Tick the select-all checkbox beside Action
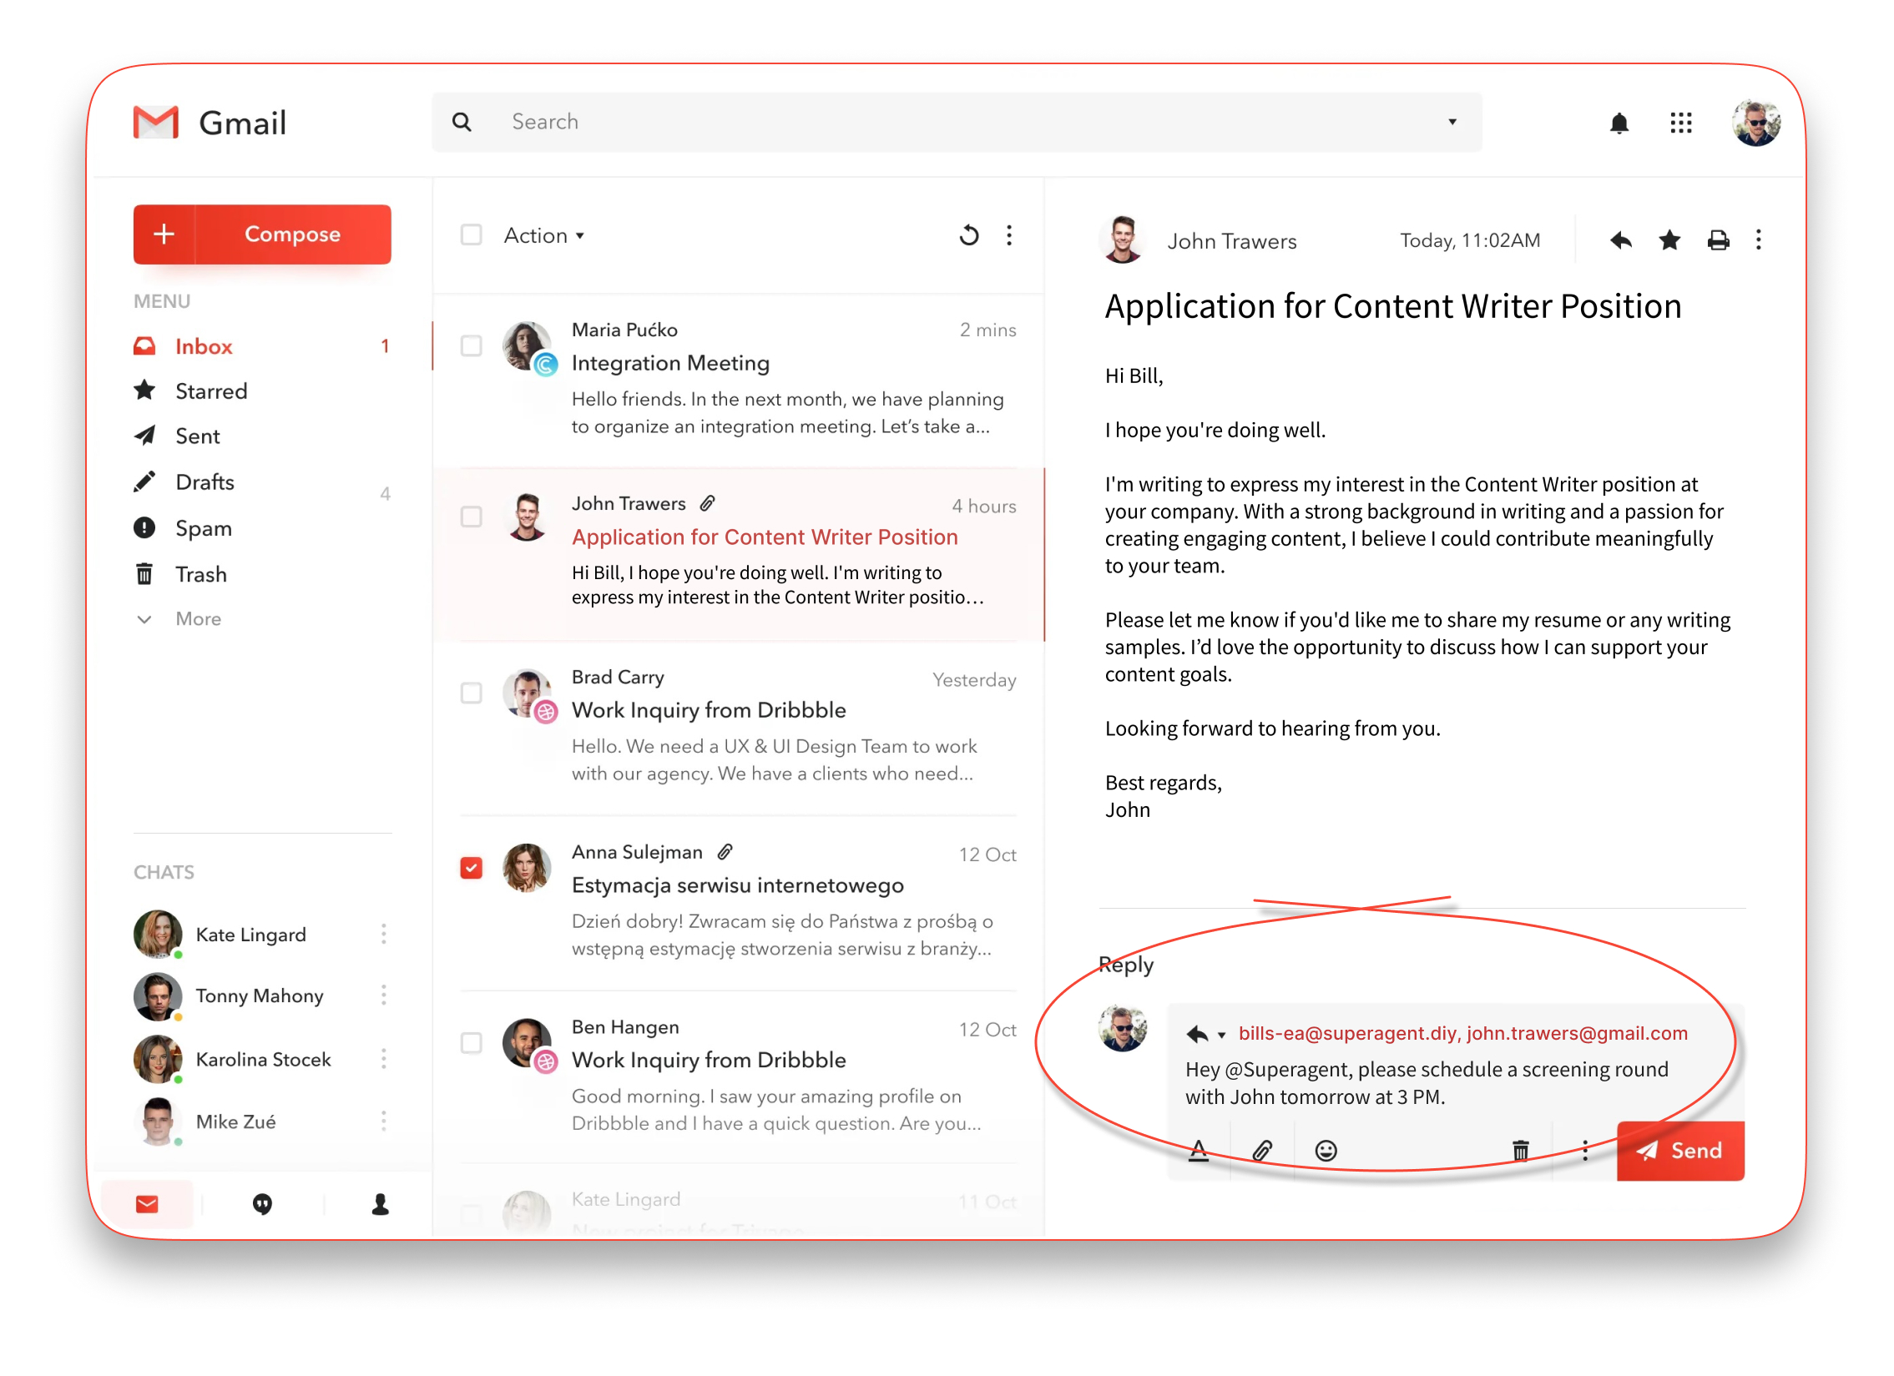This screenshot has height=1376, width=1894. 471,234
